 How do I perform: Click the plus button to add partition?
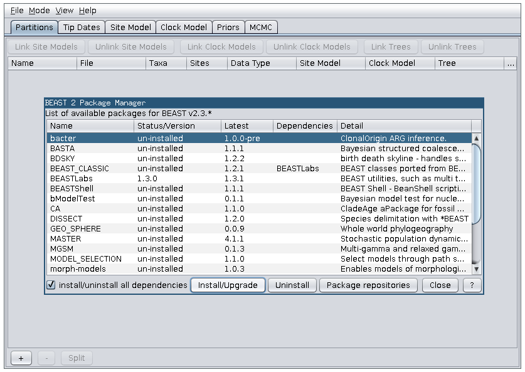(21, 358)
